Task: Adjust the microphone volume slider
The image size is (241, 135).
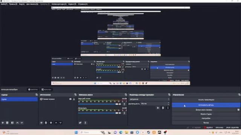Action: pos(98,113)
